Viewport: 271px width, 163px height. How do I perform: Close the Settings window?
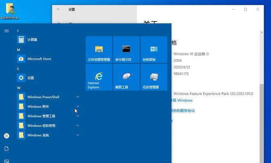pos(258,9)
